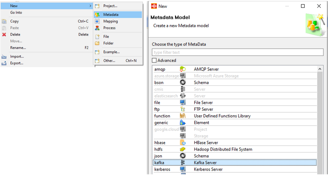328x175 pixels.
Task: Click the AMQP Server icon
Action: tap(183, 69)
